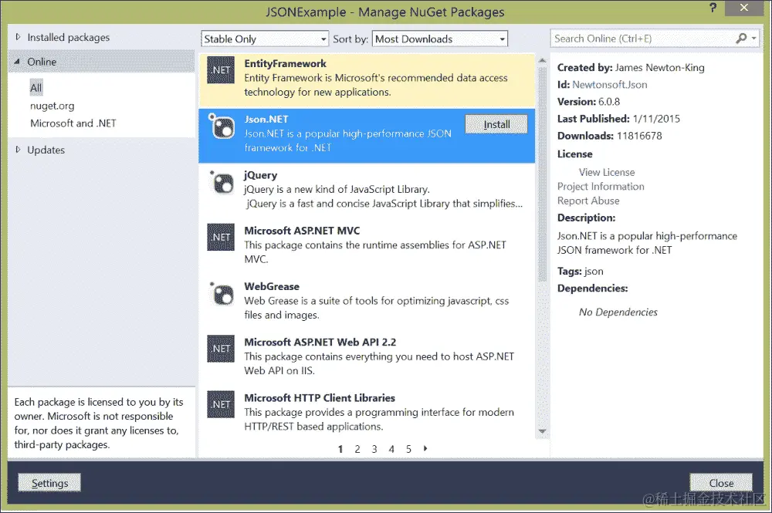Click the ASP.NET Web API 2.2 icon
This screenshot has height=513, width=772.
pyautogui.click(x=221, y=349)
